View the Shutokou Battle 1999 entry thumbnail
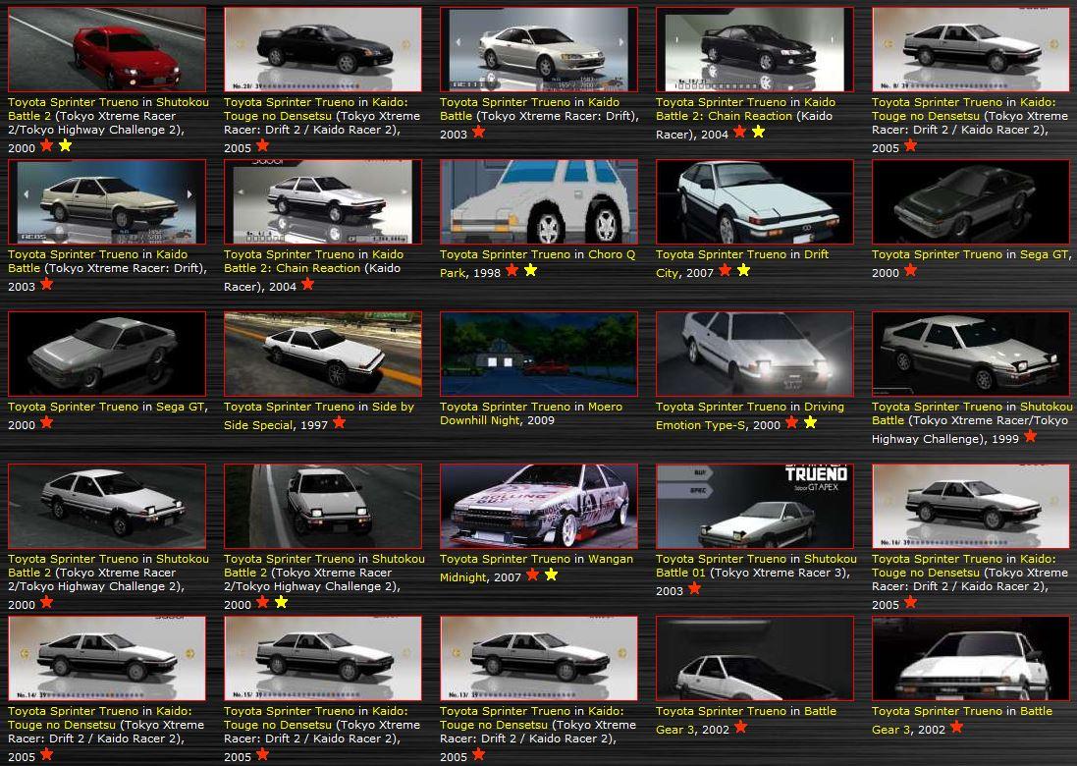The width and height of the screenshot is (1077, 766). 971,355
